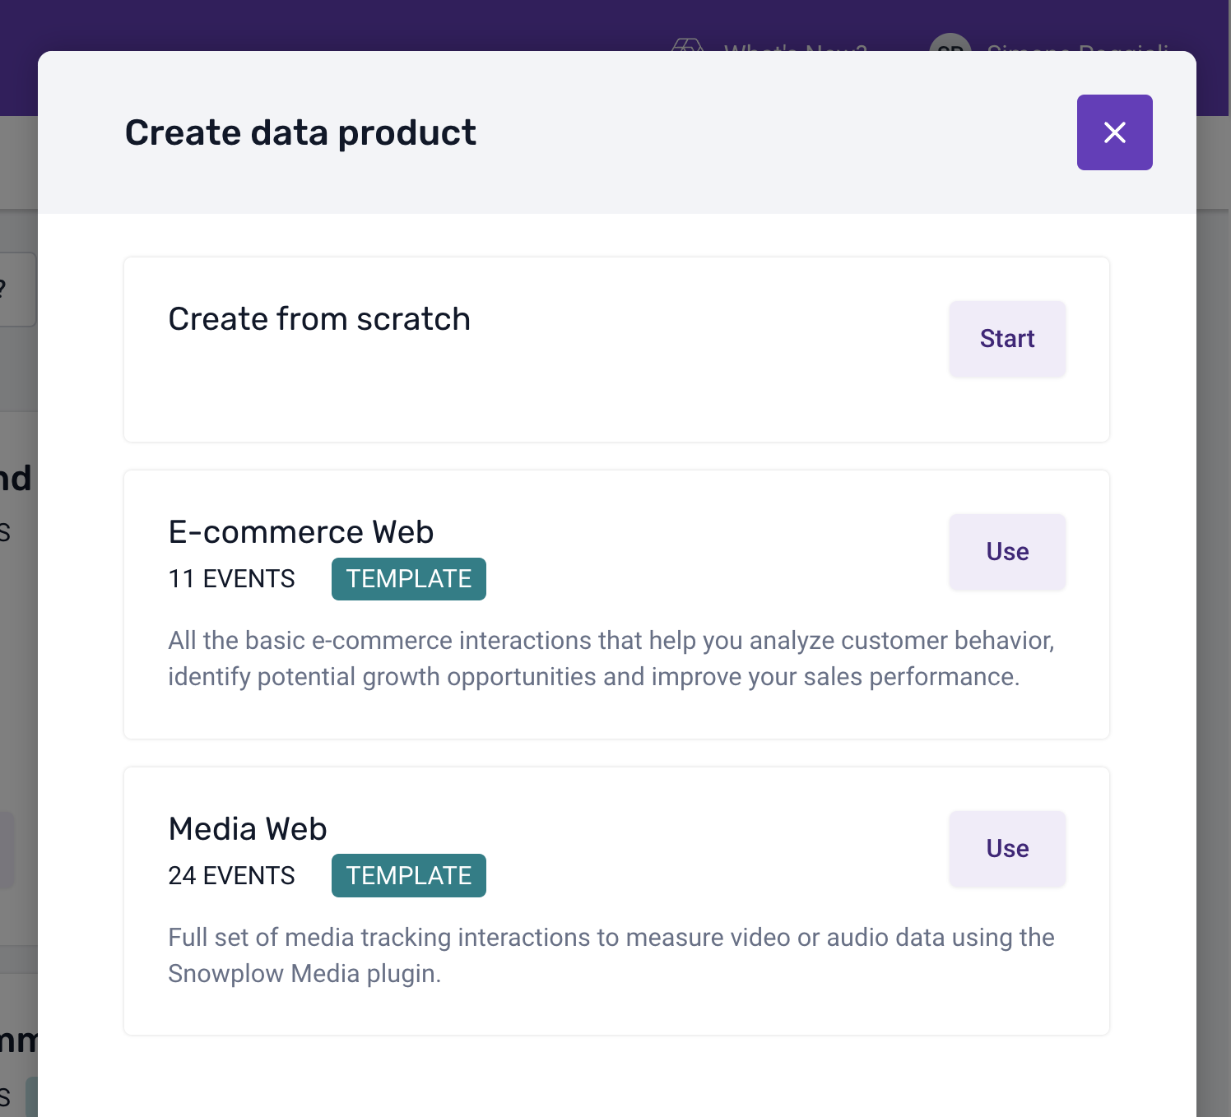Click the 'Create data product' heading

(x=300, y=132)
